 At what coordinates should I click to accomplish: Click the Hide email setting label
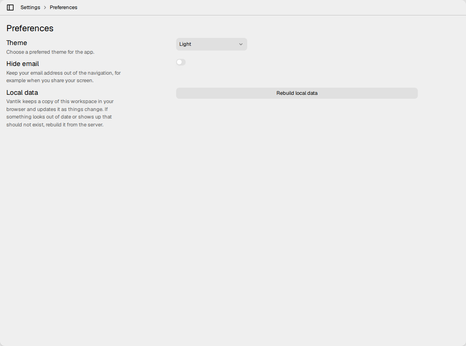23,64
